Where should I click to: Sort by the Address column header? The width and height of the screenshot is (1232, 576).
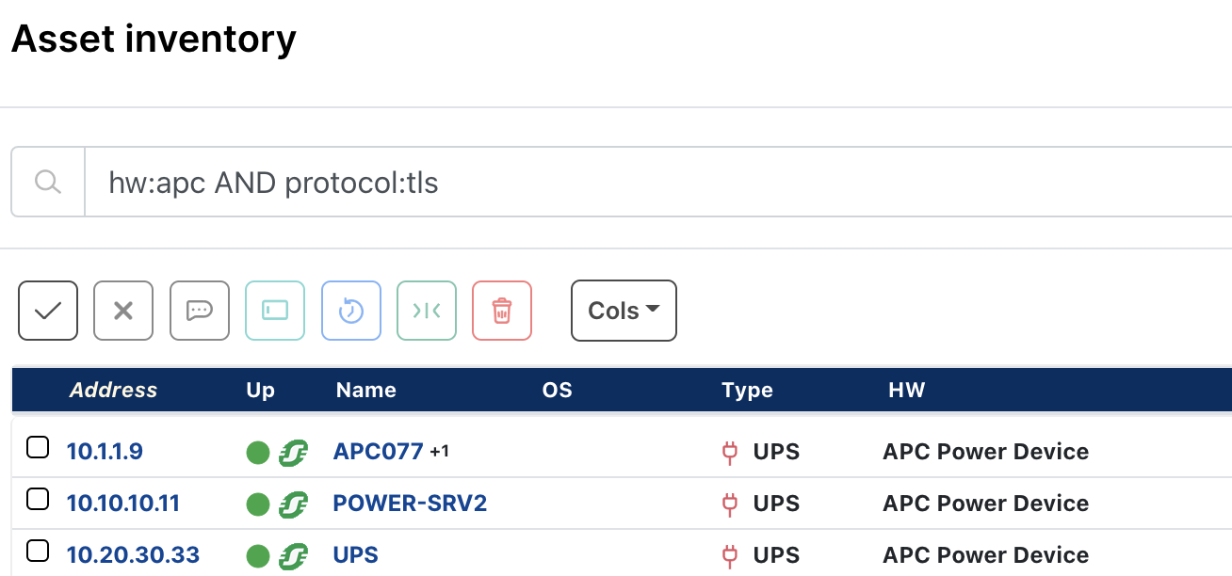click(x=113, y=390)
